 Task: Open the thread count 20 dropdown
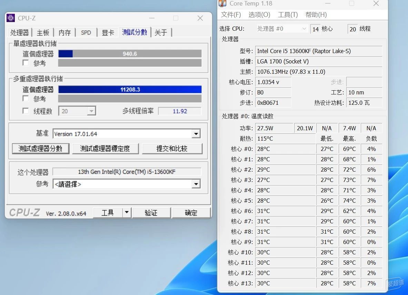[91, 111]
